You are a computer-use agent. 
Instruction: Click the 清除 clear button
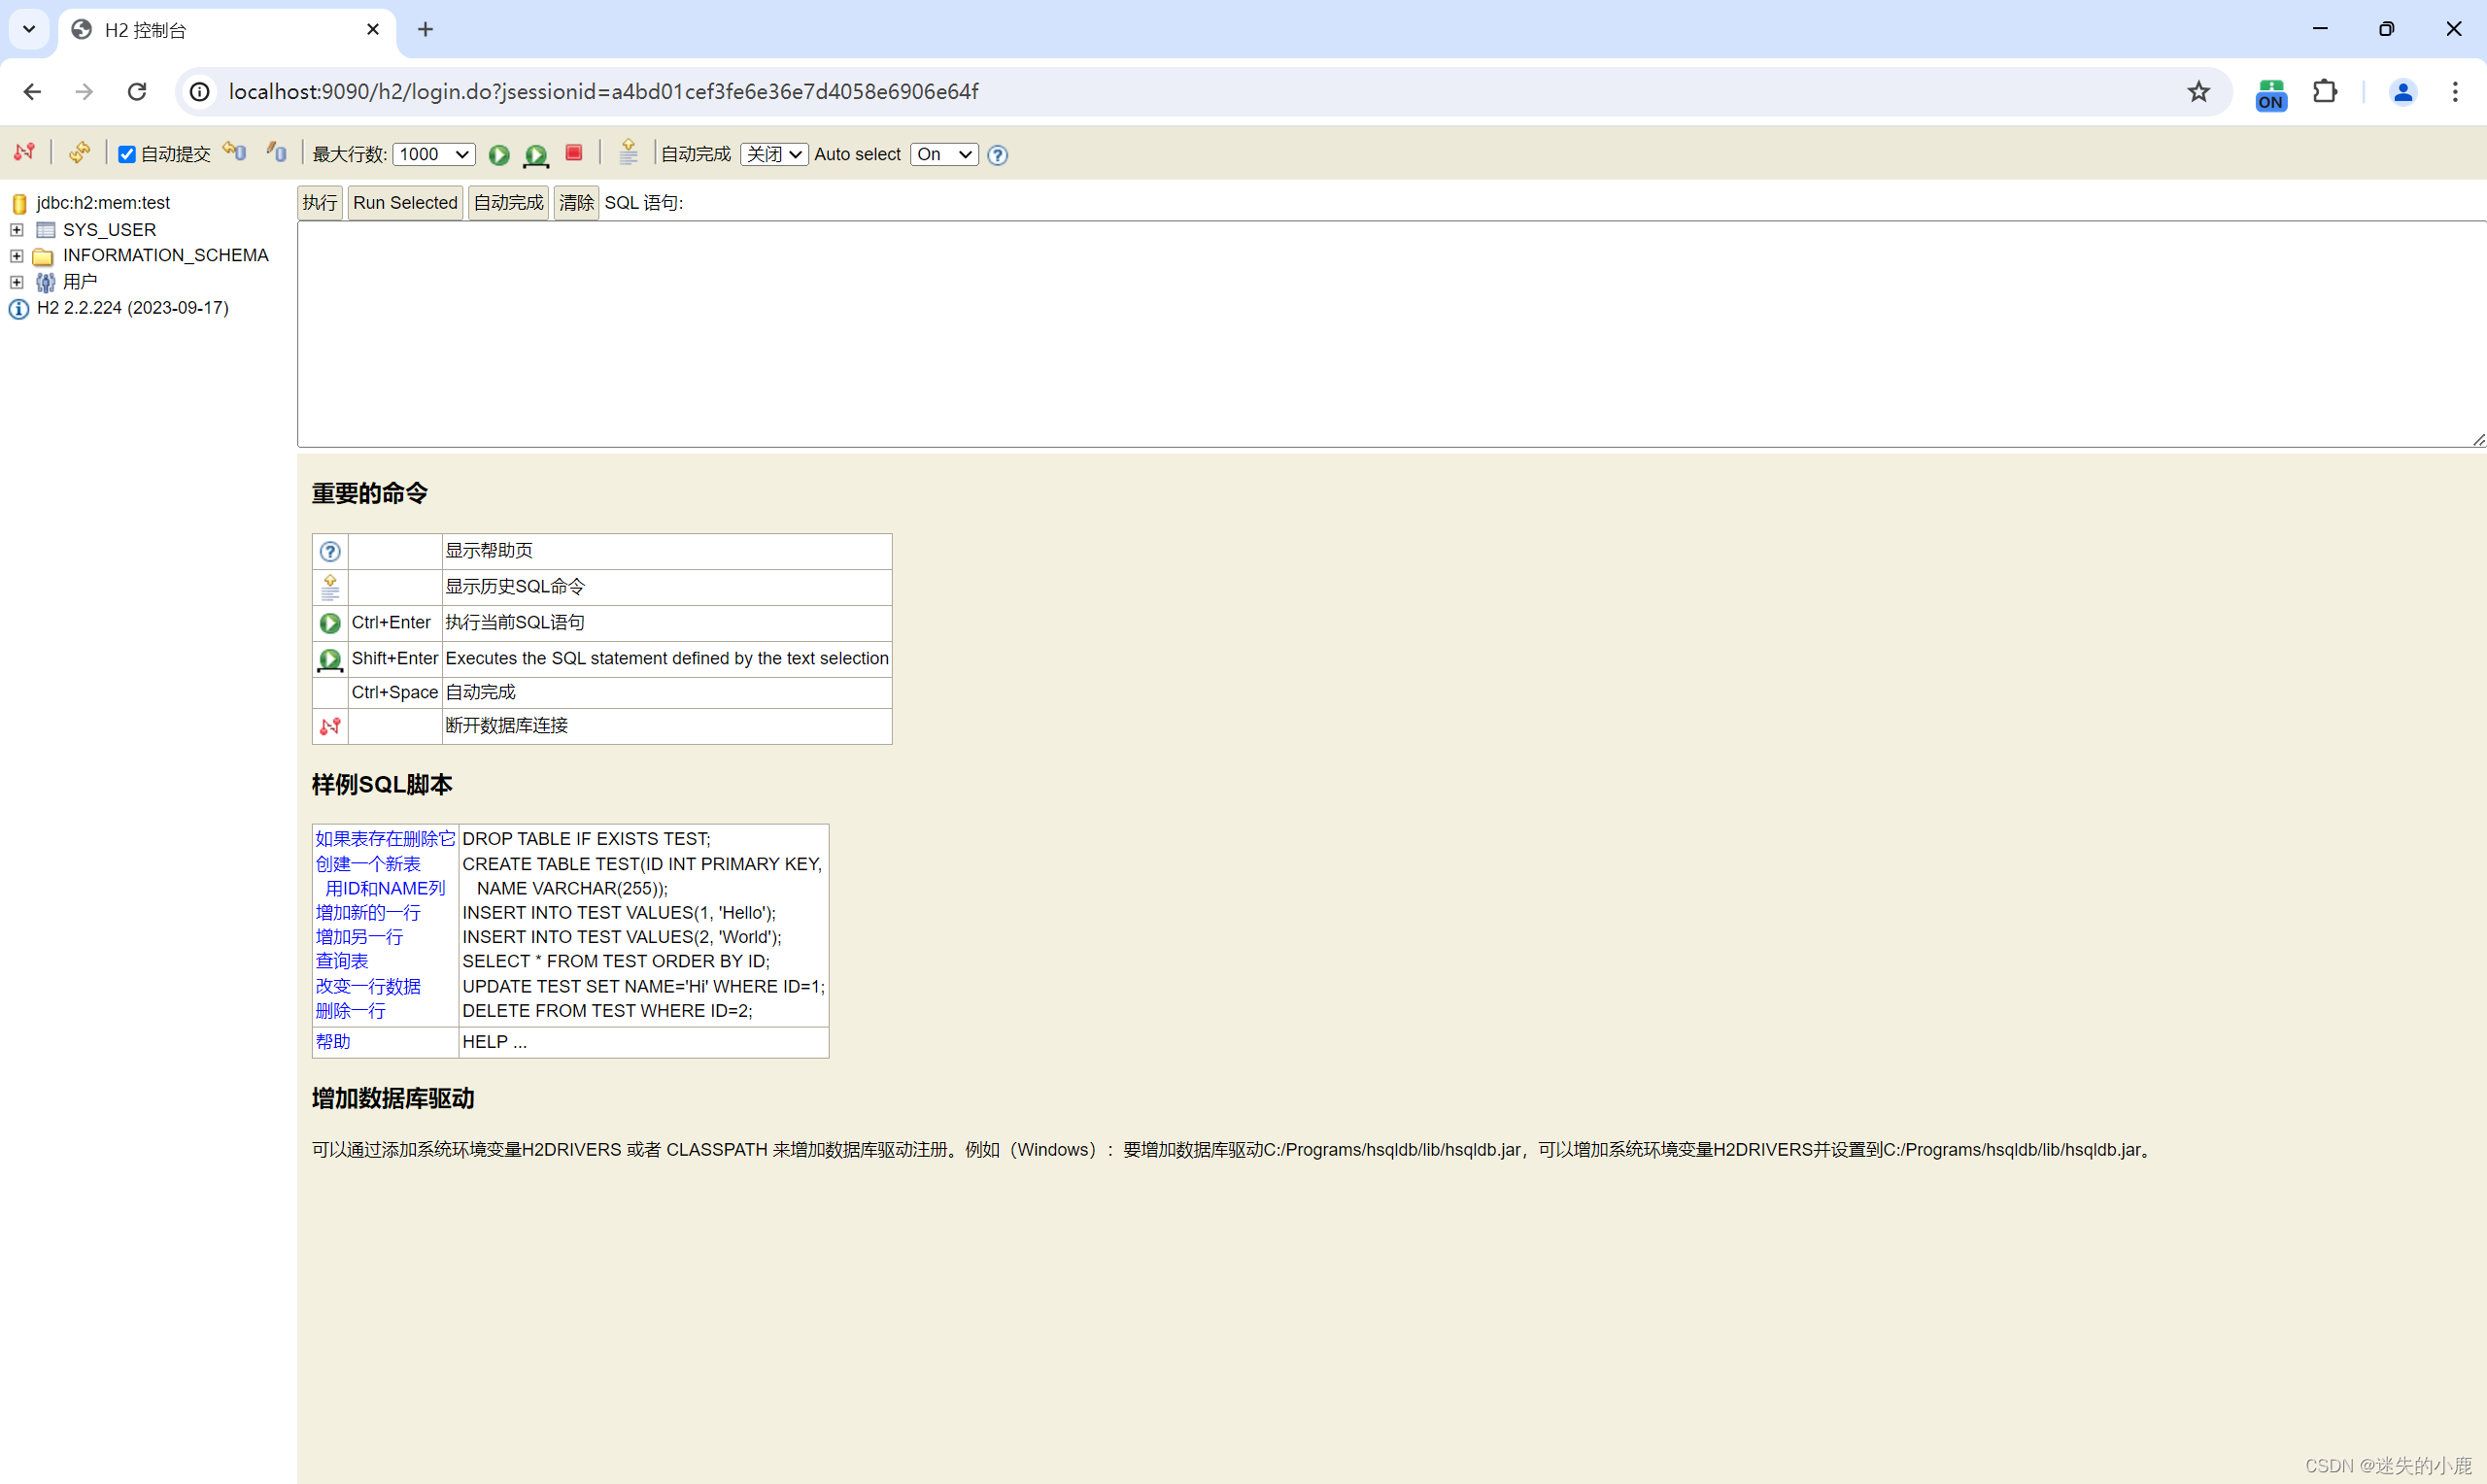pos(576,203)
